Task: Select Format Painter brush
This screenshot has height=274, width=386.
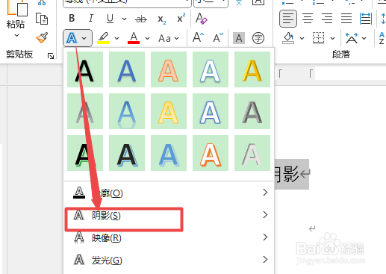Action: (x=42, y=38)
